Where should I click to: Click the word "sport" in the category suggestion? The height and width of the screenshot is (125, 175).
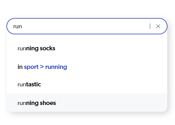coord(31,67)
